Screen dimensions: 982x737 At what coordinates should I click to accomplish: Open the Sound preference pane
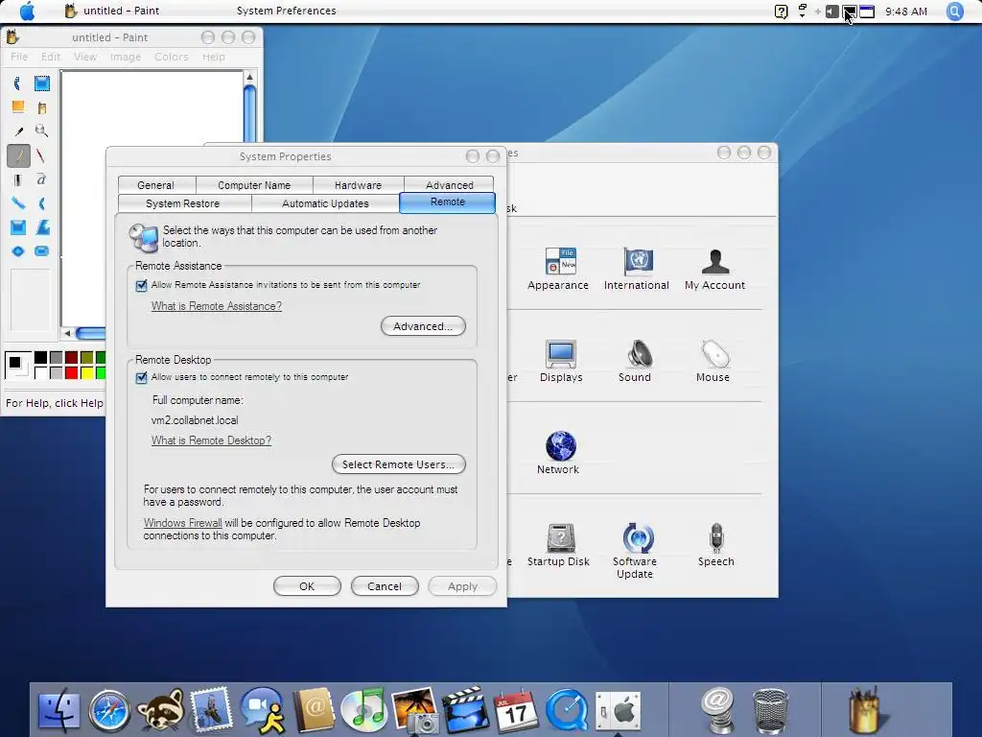[635, 361]
